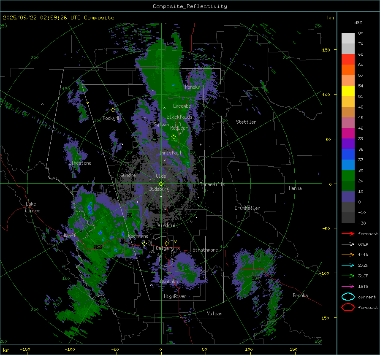
Task: Click the Ponoka town label
Action: [193, 87]
